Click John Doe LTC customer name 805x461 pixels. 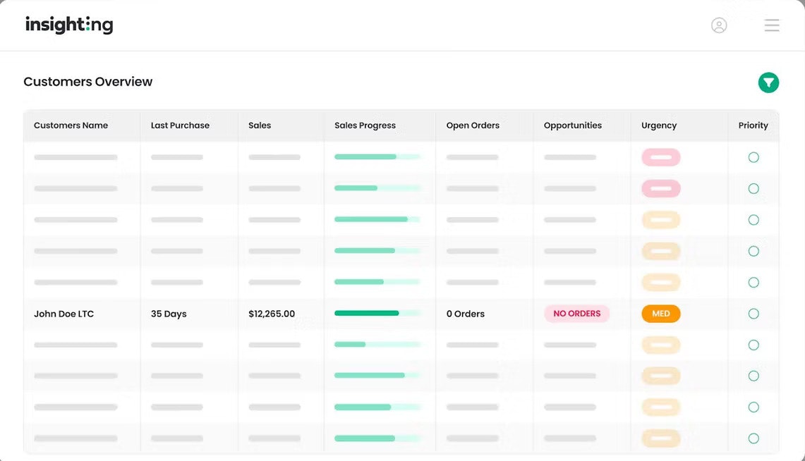(x=63, y=314)
